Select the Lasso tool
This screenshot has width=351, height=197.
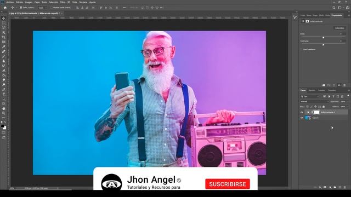pyautogui.click(x=3, y=28)
